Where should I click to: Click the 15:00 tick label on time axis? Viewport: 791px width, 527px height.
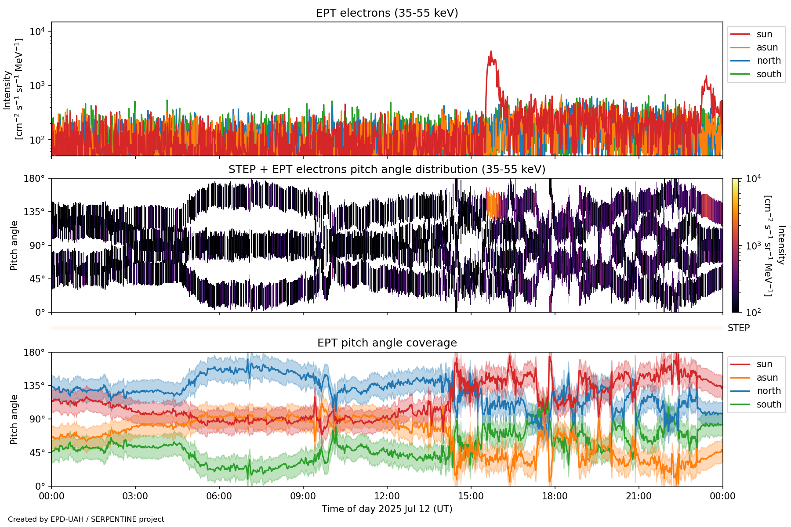click(x=471, y=496)
